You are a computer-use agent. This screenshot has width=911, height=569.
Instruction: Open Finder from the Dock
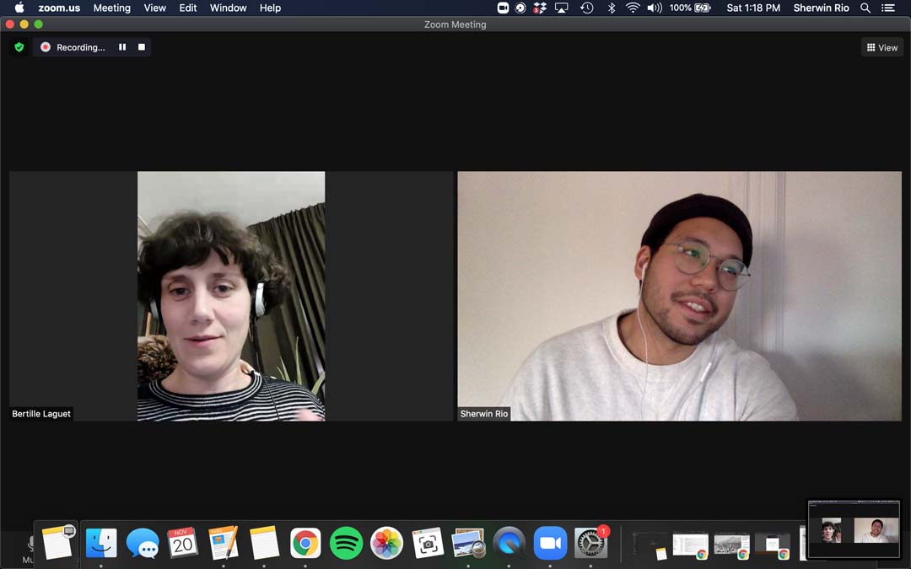pyautogui.click(x=101, y=544)
